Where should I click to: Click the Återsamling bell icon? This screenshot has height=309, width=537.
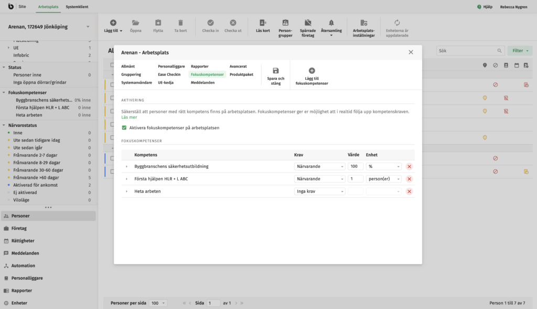coord(331,23)
